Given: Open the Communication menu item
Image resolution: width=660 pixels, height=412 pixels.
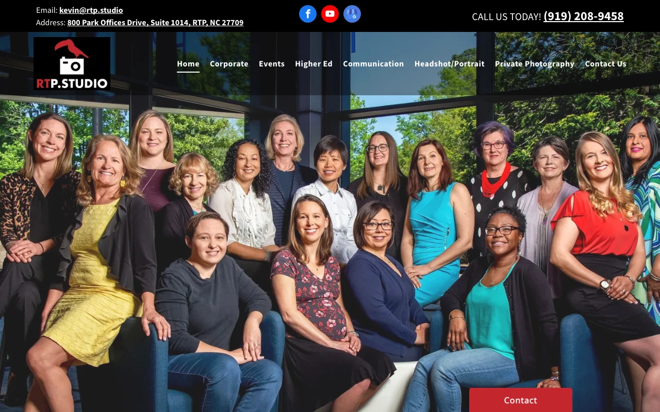Looking at the screenshot, I should 373,63.
